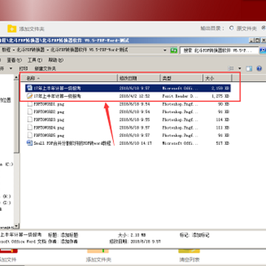Toggle the preview pane icon

(x=249, y=69)
